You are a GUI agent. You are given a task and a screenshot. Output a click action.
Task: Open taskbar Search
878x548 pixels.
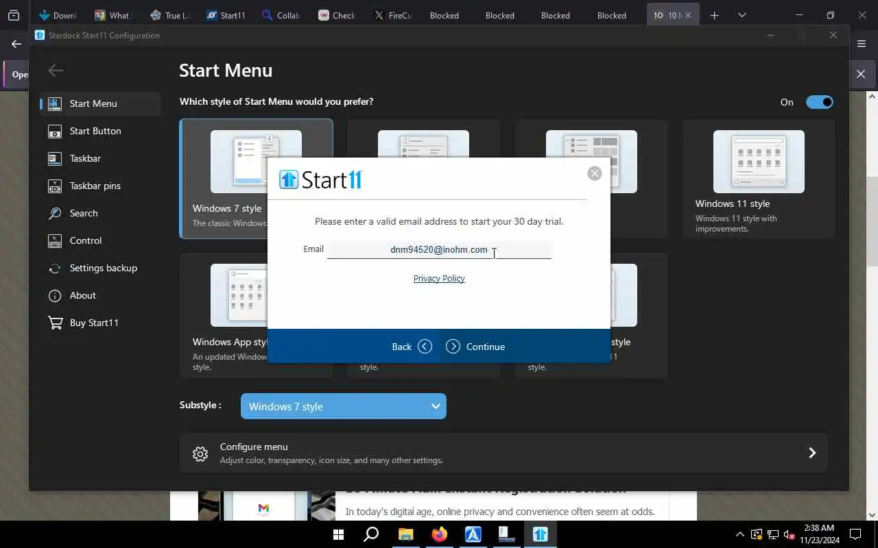[371, 534]
